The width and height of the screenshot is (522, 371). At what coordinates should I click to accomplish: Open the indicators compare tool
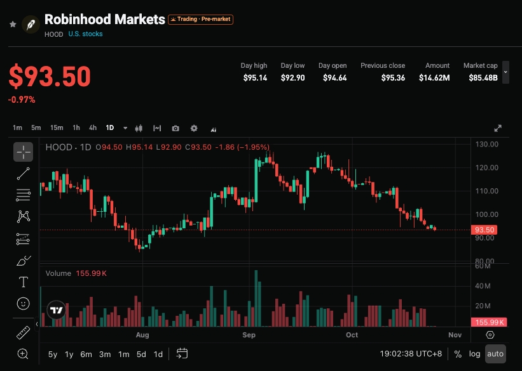(x=157, y=128)
